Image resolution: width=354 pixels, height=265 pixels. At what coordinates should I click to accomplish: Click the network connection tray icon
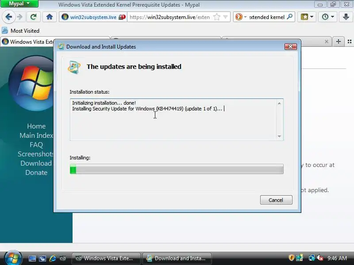pos(312,258)
